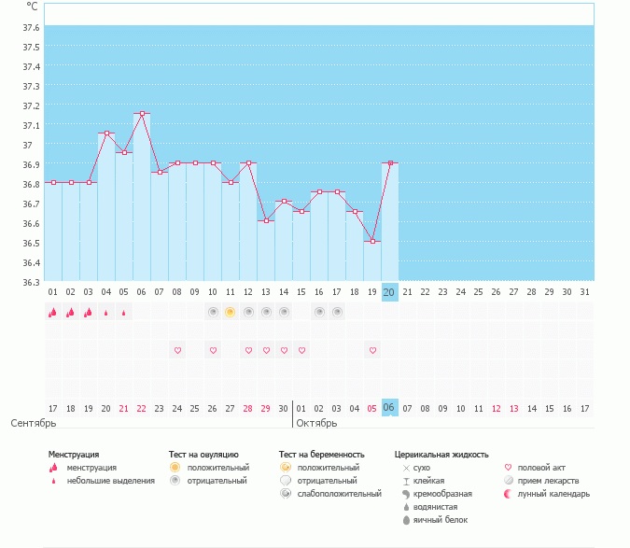630x548 pixels.
Task: Click the last cycle day 31 cell
Action: pos(585,292)
